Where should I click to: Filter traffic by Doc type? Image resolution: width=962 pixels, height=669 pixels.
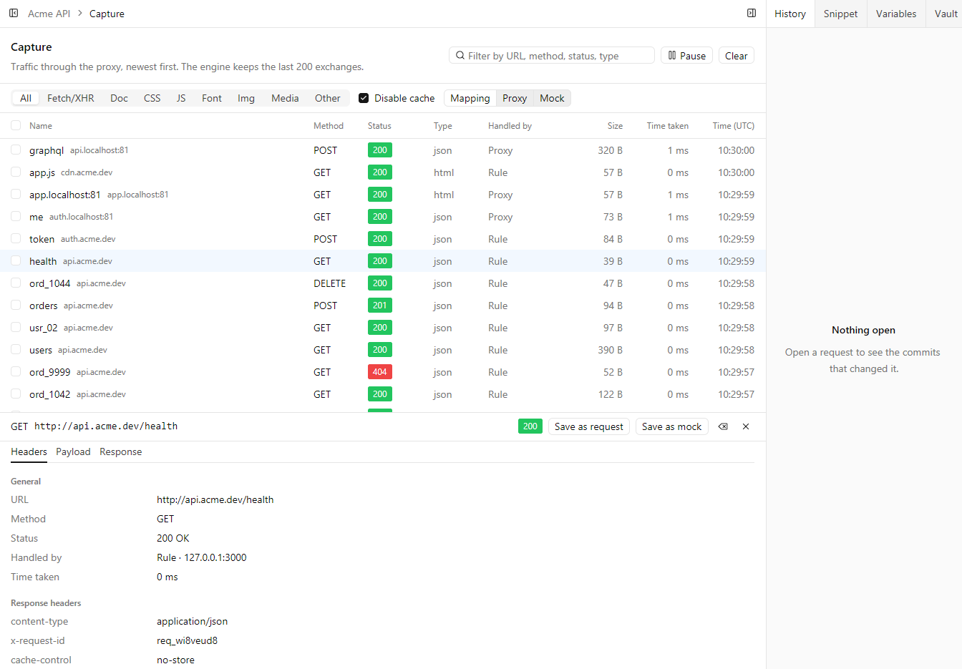pyautogui.click(x=119, y=98)
